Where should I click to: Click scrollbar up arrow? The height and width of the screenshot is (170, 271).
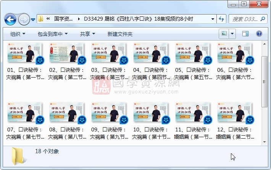(265, 44)
